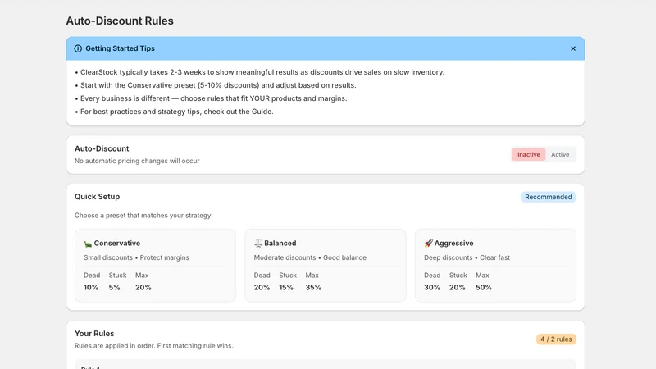Click 'Rules are applied in order' description text
Image resolution: width=656 pixels, height=369 pixels.
[x=154, y=346]
